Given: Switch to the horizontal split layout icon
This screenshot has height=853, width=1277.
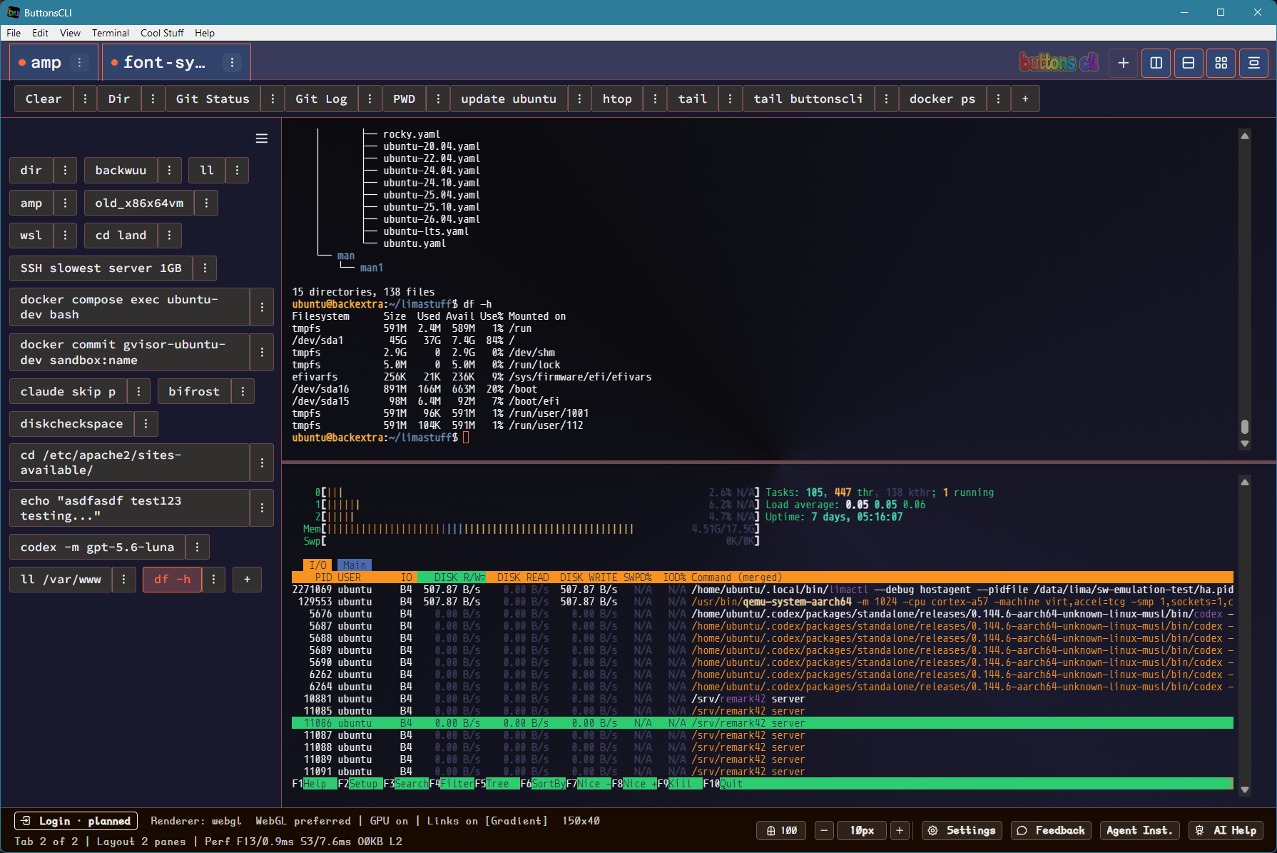Looking at the screenshot, I should 1189,63.
